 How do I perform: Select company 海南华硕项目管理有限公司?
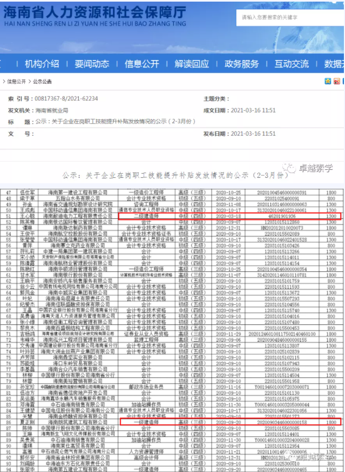(x=78, y=269)
